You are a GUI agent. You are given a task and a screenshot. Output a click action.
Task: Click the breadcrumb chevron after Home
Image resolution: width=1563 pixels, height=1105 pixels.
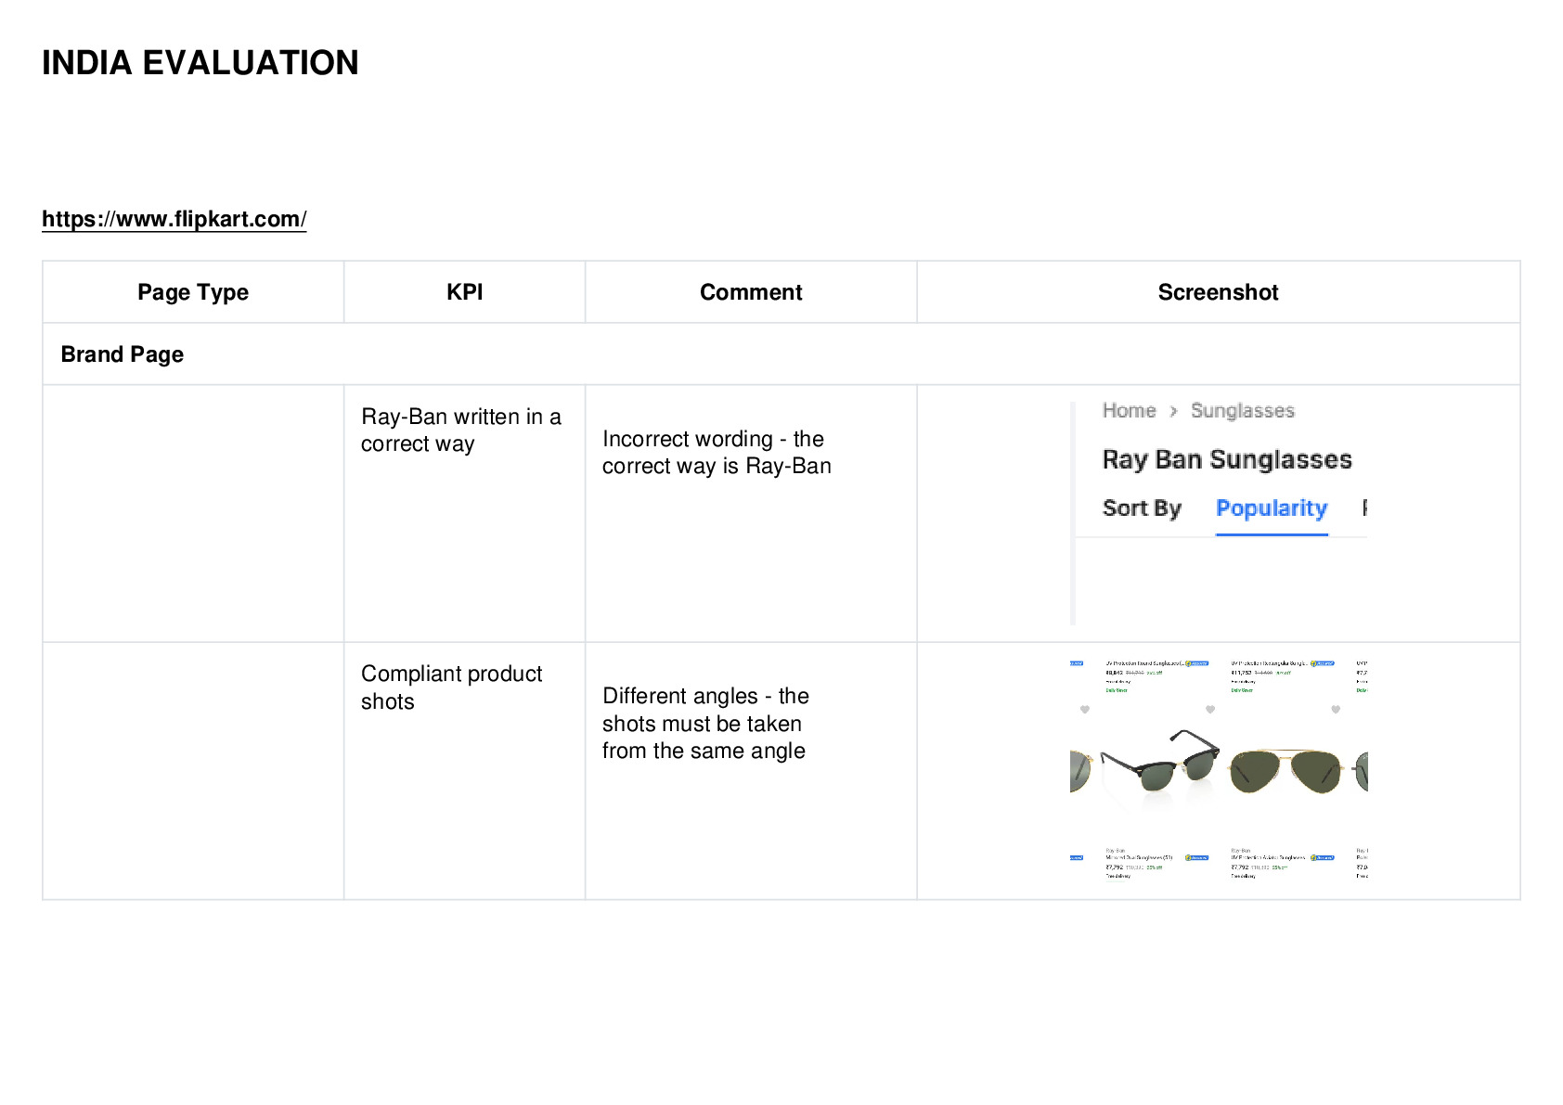(1173, 411)
